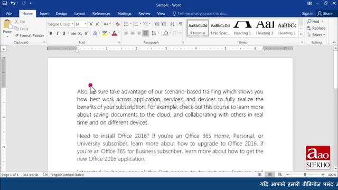The image size is (338, 190).
Task: Switch to the References tab
Action: click(x=101, y=14)
